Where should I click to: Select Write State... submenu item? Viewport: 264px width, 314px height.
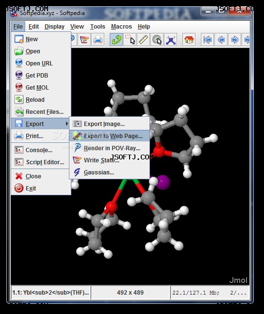[x=110, y=160]
